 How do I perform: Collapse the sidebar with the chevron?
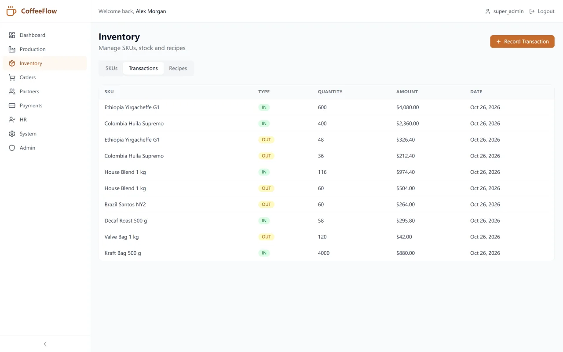(x=45, y=344)
